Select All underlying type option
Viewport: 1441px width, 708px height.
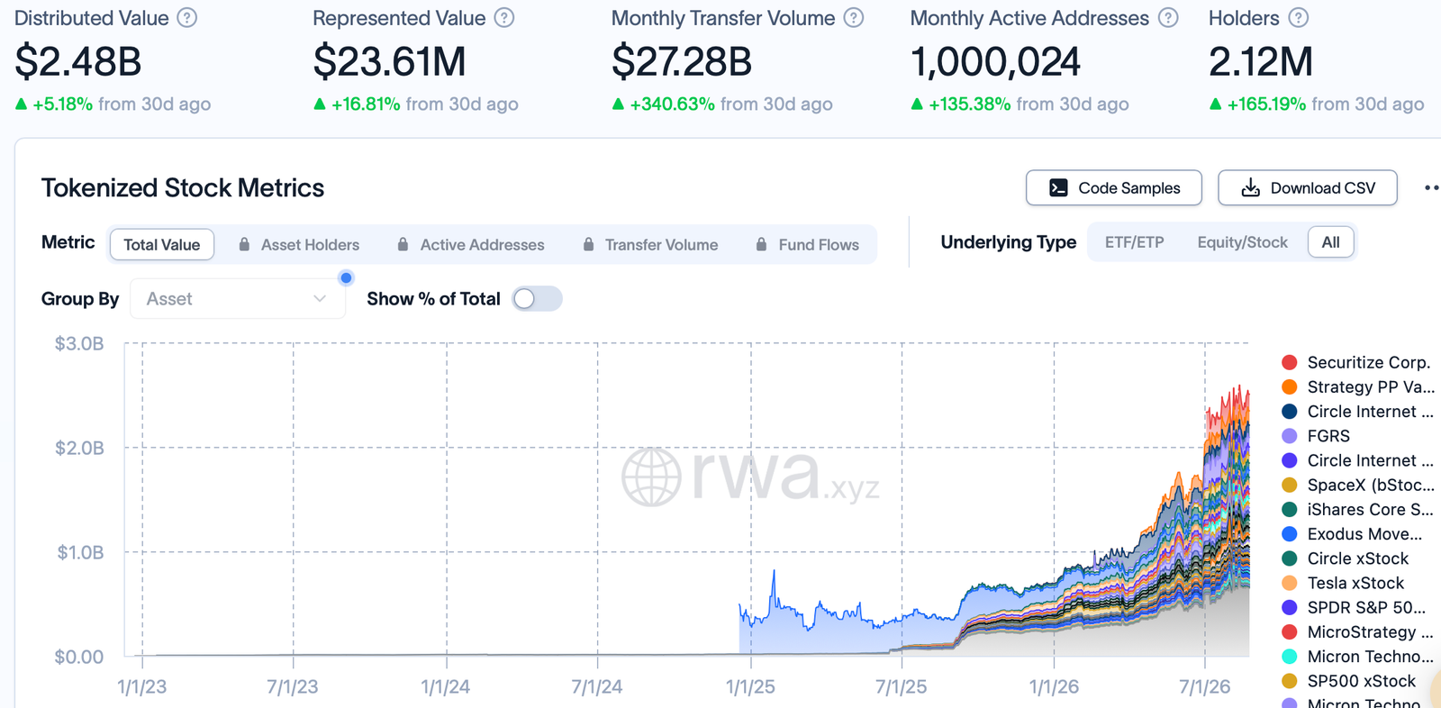tap(1330, 242)
